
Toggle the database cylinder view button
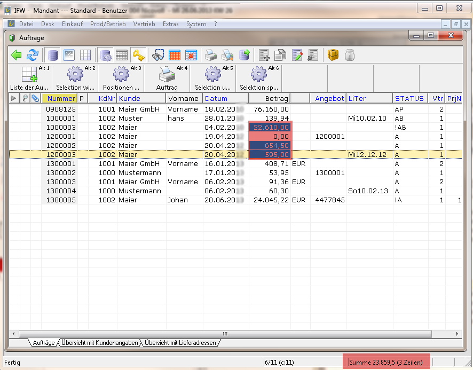52,55
